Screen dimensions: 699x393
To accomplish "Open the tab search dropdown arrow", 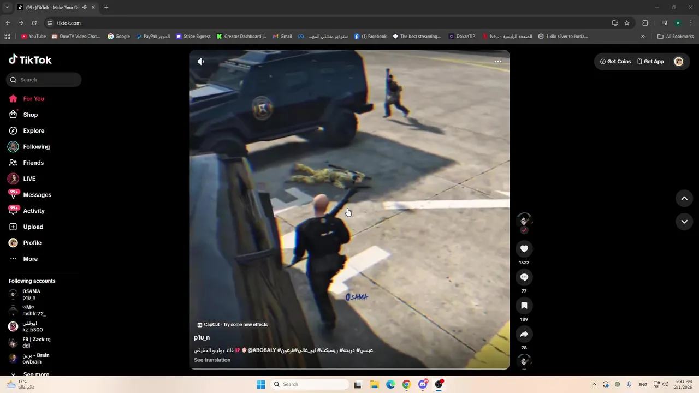I will tap(7, 8).
